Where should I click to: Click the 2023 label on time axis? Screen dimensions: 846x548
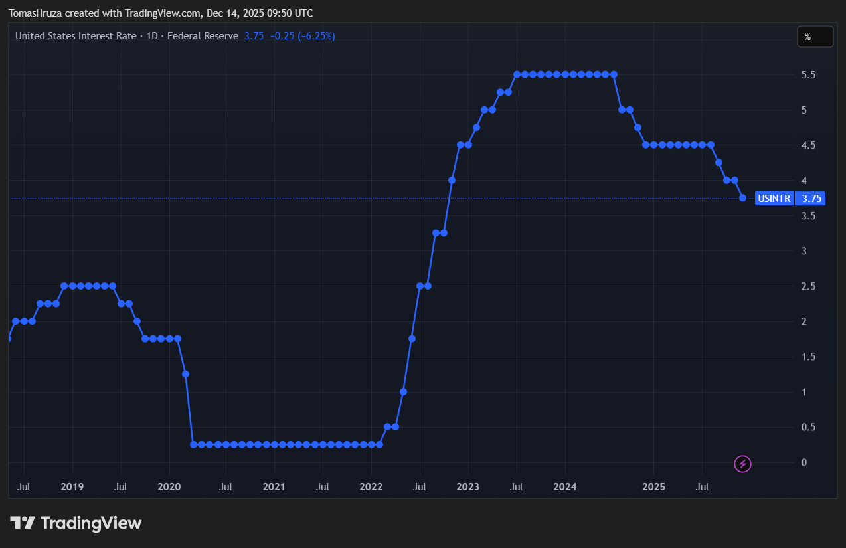467,487
